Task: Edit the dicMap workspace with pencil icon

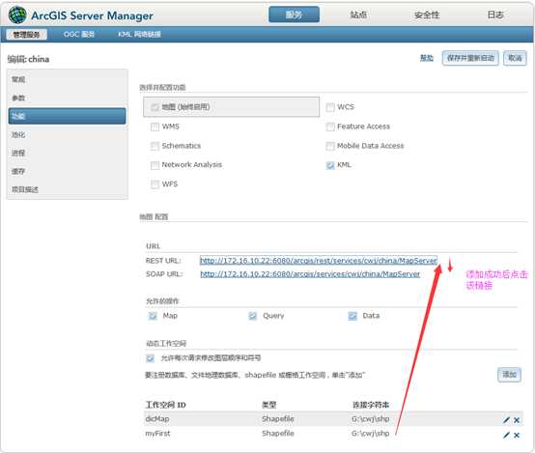Action: pos(506,420)
